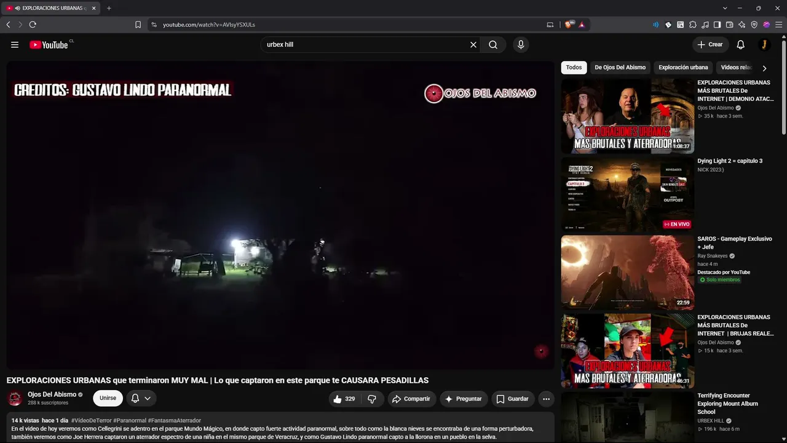Open the browser extensions puzzle icon
Image resolution: width=787 pixels, height=443 pixels.
(x=693, y=25)
